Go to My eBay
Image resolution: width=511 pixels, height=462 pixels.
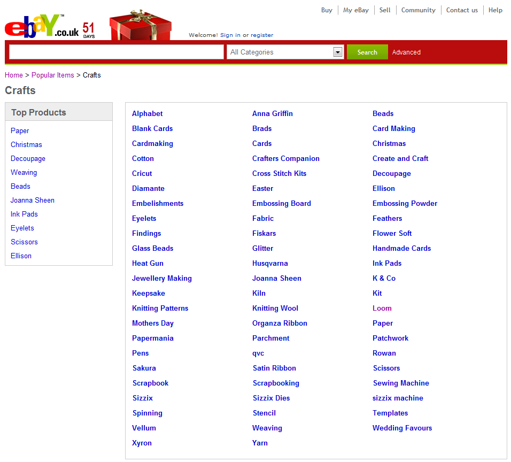pos(355,10)
